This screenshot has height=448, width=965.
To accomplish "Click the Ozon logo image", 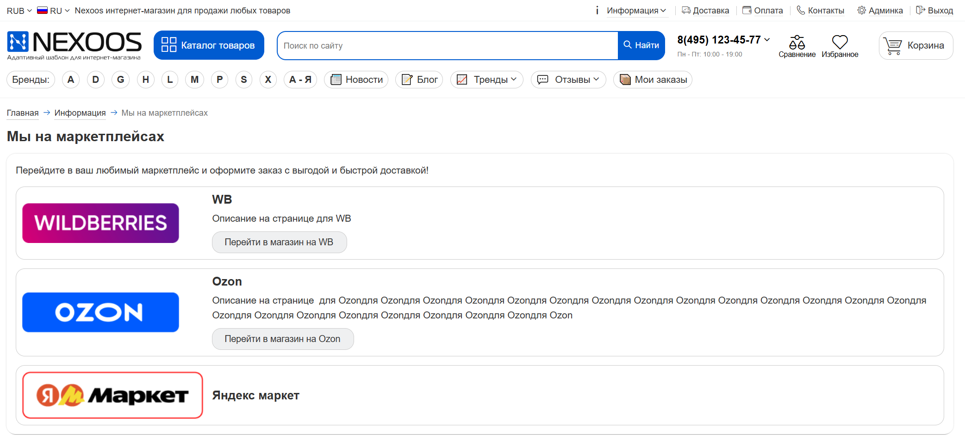I will pos(100,312).
